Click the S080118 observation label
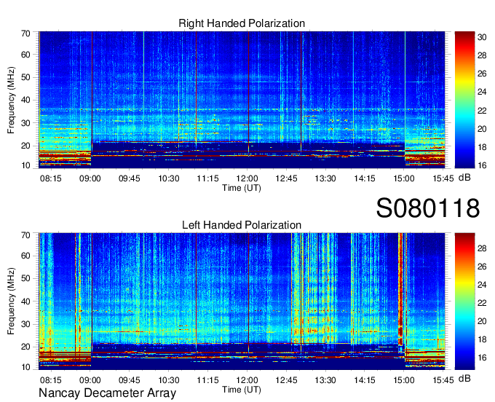Viewport: 495px width, 402px height. pos(428,208)
